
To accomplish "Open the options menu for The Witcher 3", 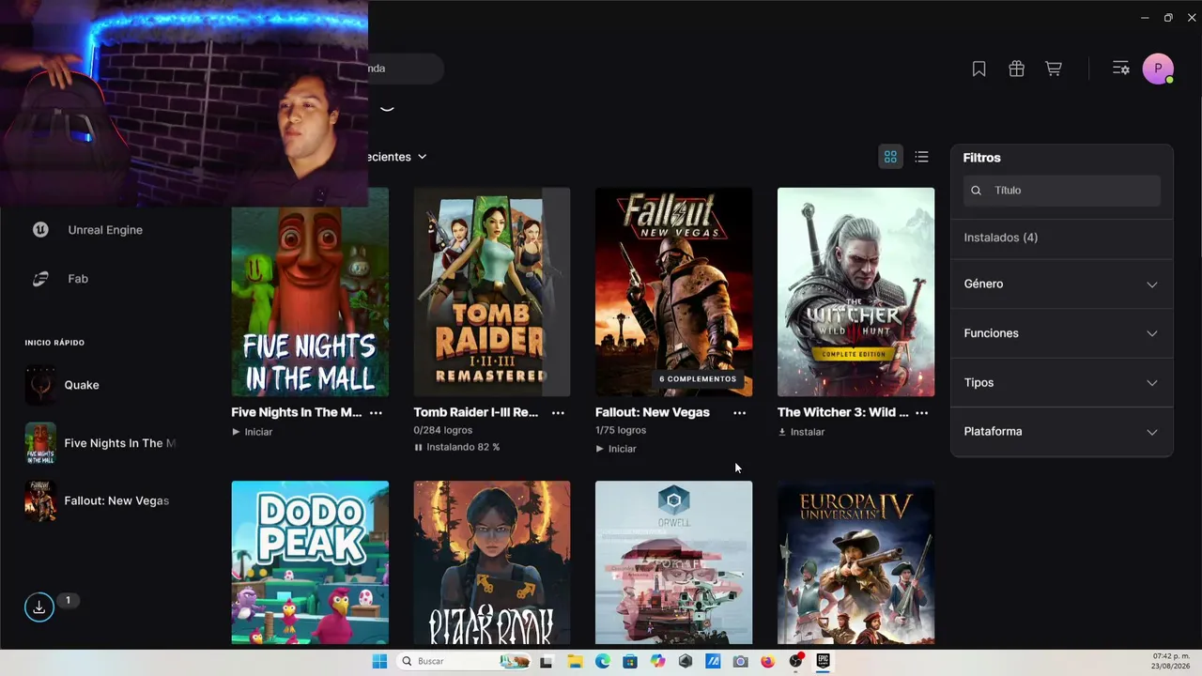I will 921,412.
